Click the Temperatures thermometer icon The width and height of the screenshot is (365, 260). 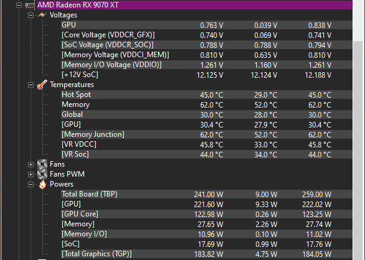(x=42, y=85)
